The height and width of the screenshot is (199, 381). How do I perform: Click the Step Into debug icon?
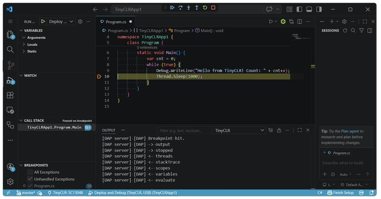coord(189,8)
